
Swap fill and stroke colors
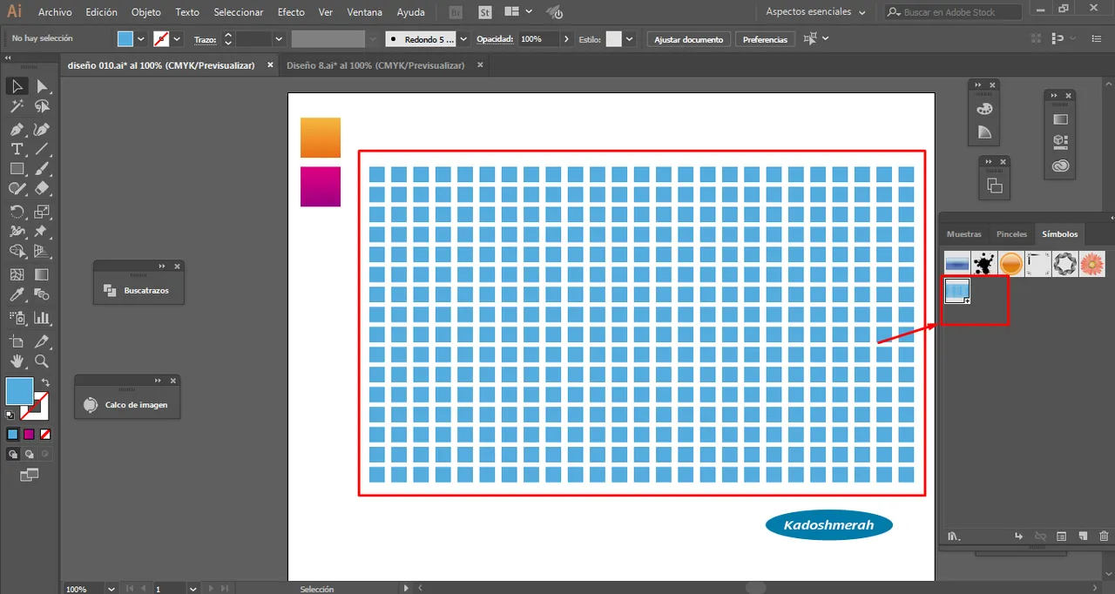45,382
